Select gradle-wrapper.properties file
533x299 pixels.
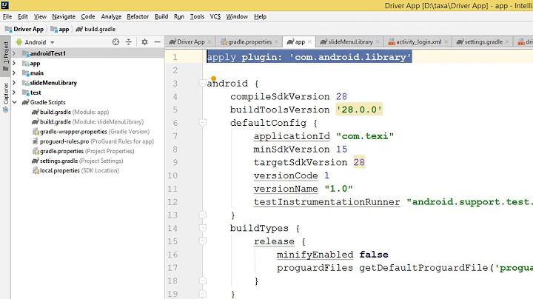91,132
